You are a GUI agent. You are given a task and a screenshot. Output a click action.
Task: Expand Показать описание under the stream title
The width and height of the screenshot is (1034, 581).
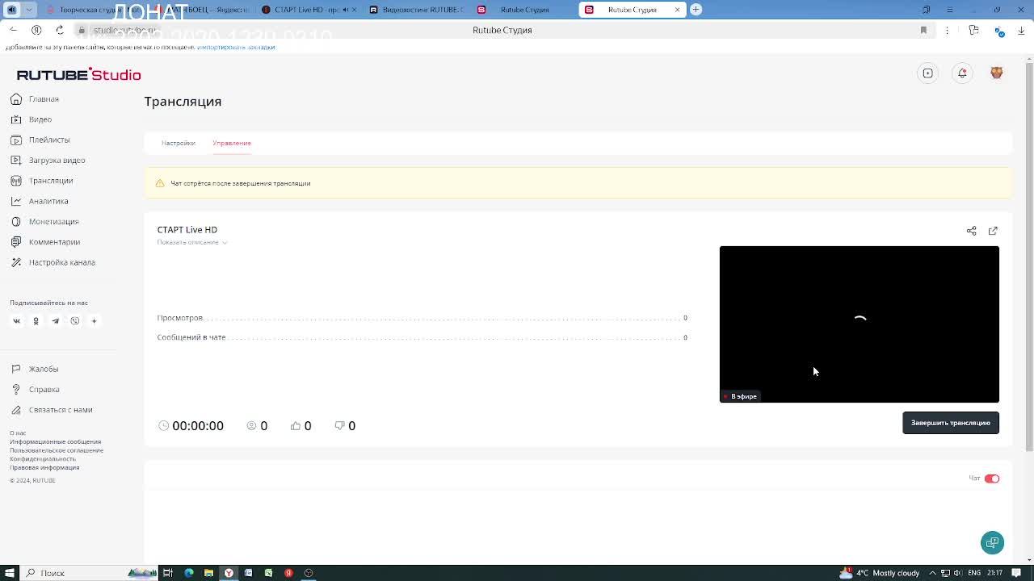coord(192,242)
